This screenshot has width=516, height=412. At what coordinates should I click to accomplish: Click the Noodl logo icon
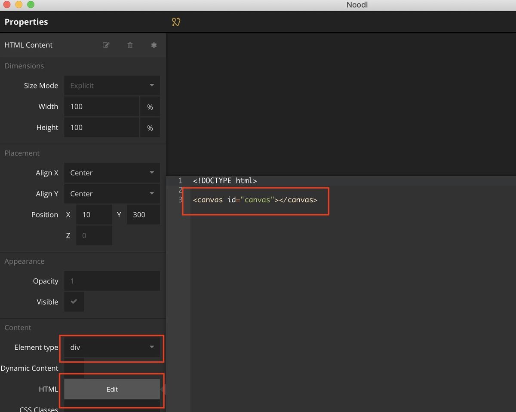click(176, 22)
